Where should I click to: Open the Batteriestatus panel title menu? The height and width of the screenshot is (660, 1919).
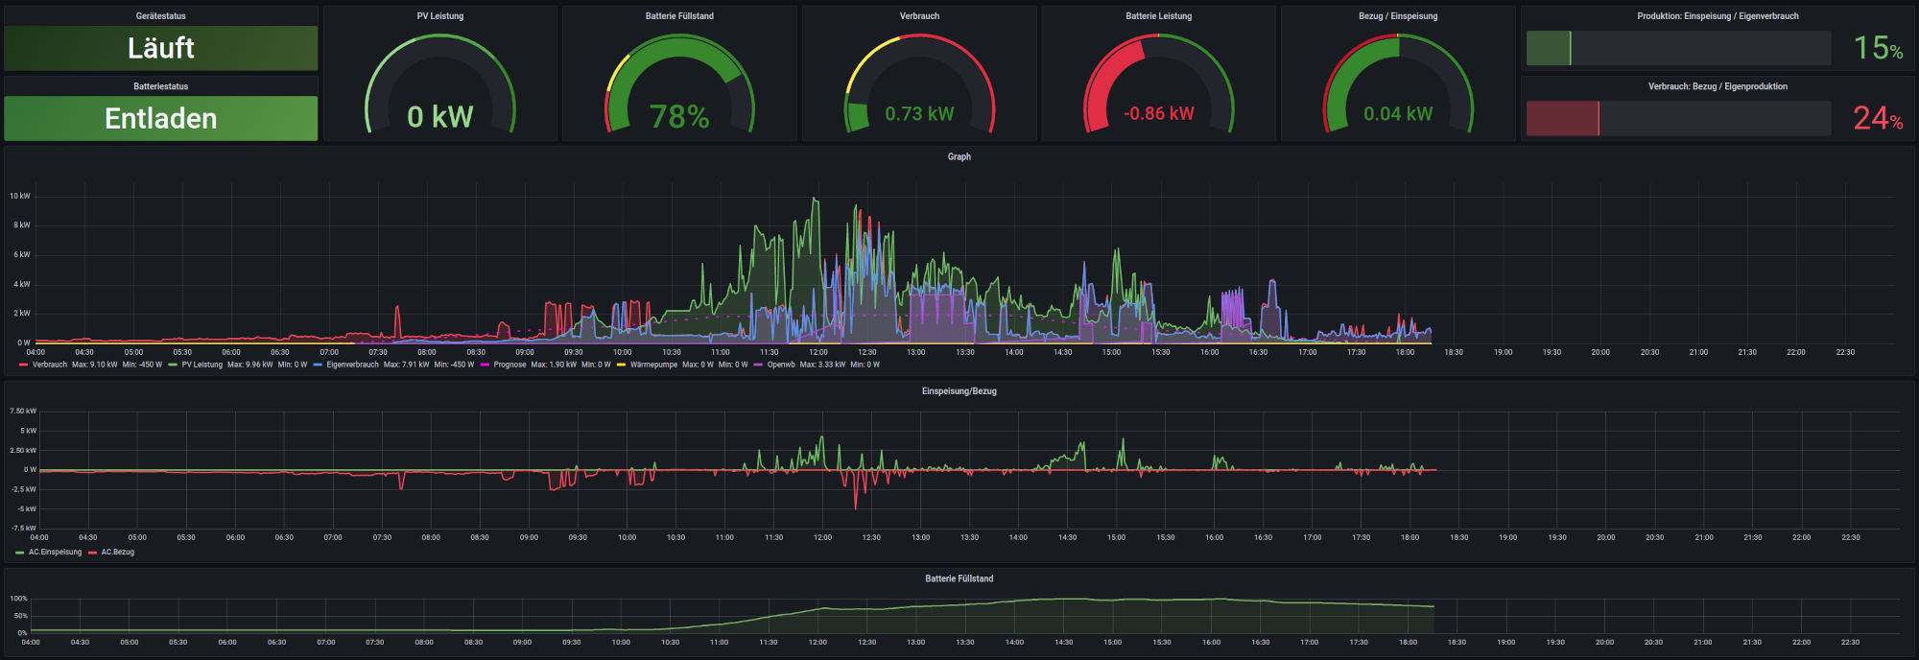pos(161,86)
